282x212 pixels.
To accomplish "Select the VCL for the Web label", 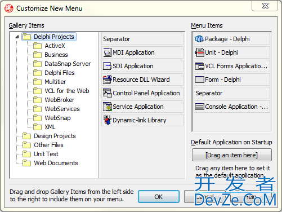I will point(67,91).
